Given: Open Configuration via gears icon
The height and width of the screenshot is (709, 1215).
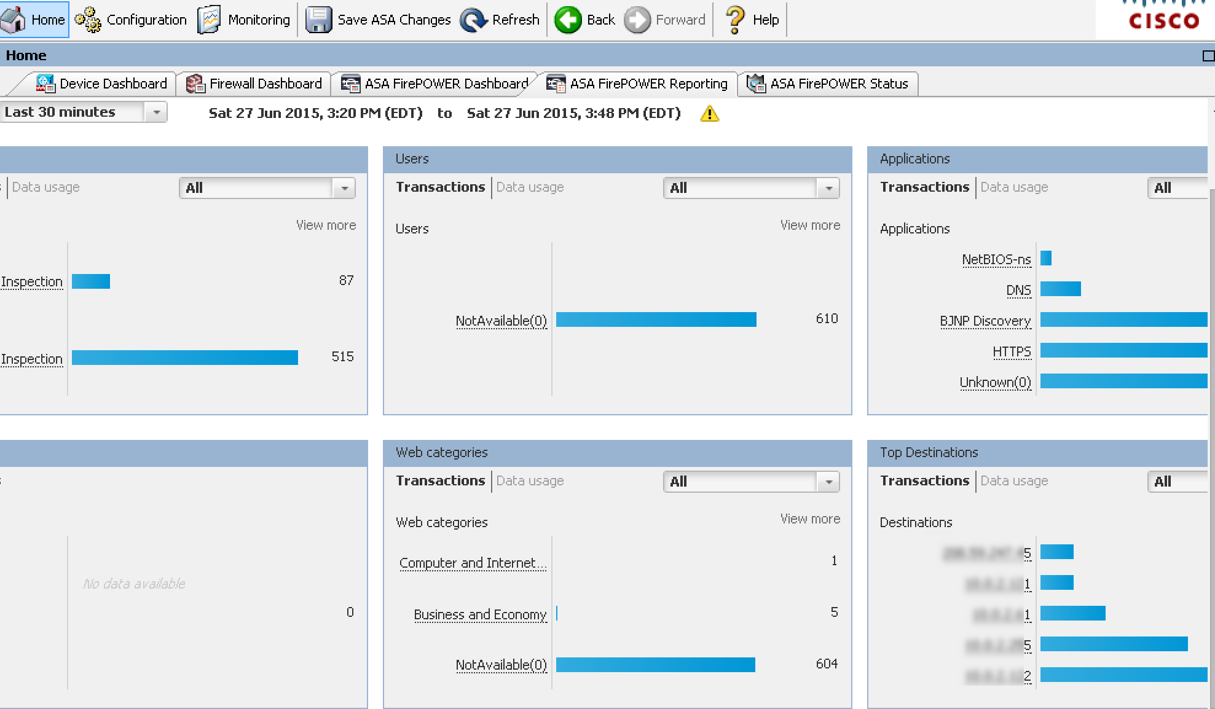Looking at the screenshot, I should tap(88, 20).
